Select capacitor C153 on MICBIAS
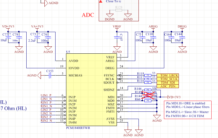Image resolution: width=218 pixels, height=138 pixels. (50, 75)
